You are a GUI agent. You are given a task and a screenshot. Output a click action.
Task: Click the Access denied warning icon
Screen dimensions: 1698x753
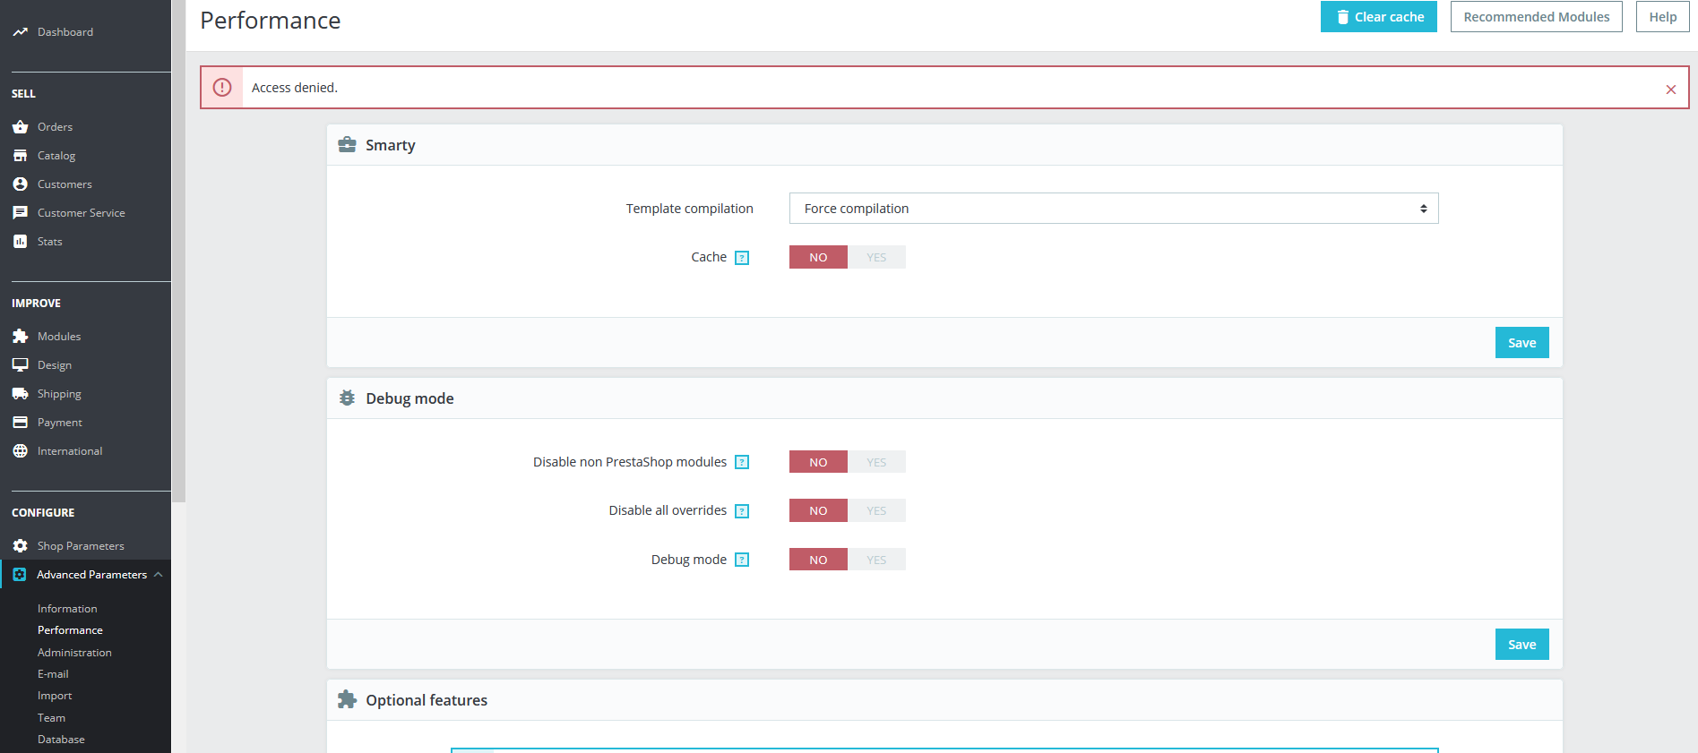222,88
